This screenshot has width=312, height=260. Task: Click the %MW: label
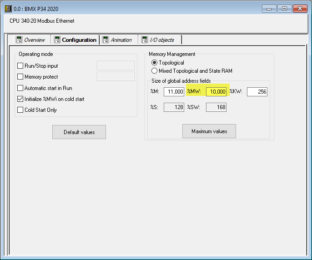click(194, 91)
